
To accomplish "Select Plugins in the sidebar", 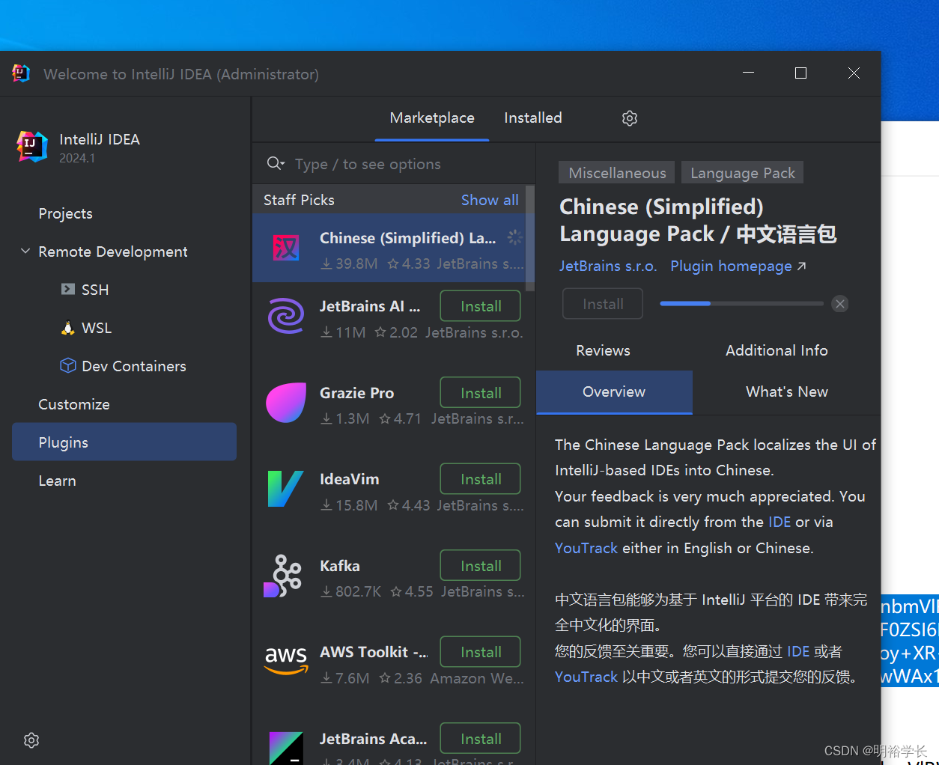I will [x=124, y=442].
